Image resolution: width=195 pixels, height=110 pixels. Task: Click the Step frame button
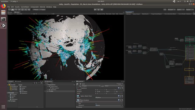point(102,9)
